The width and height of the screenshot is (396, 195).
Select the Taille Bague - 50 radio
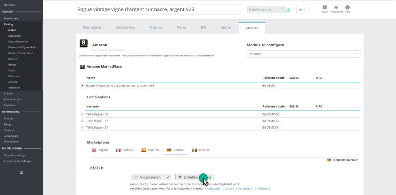pos(82,114)
